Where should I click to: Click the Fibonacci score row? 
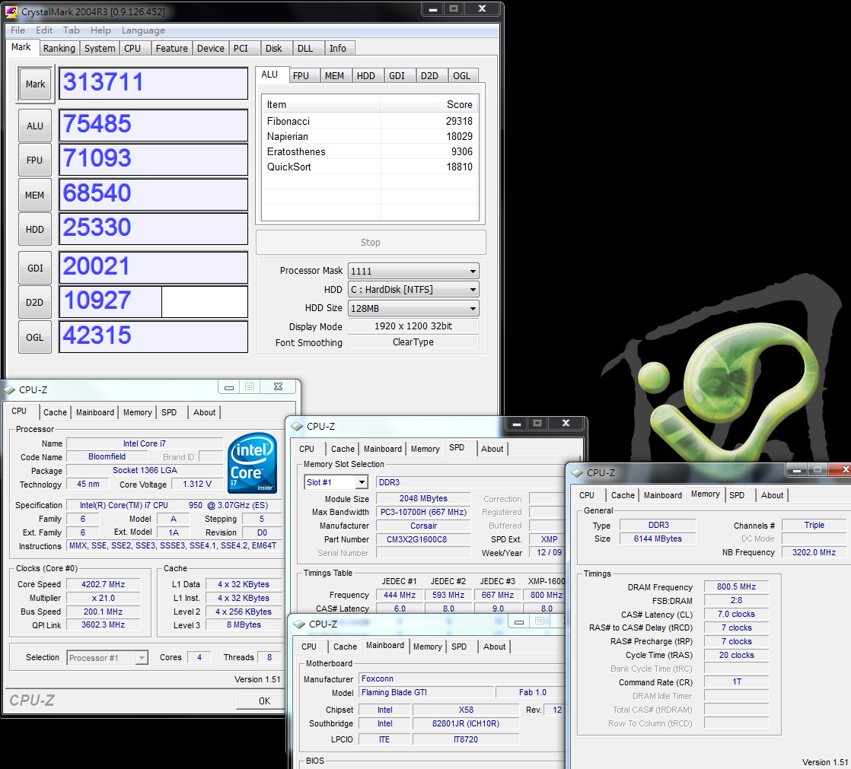point(370,121)
